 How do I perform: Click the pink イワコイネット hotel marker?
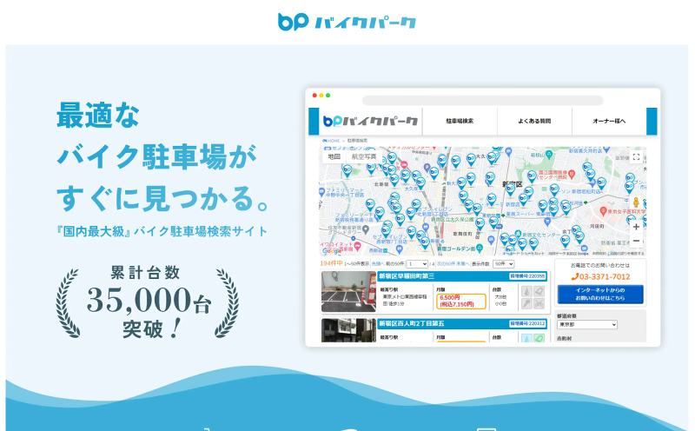click(x=358, y=246)
